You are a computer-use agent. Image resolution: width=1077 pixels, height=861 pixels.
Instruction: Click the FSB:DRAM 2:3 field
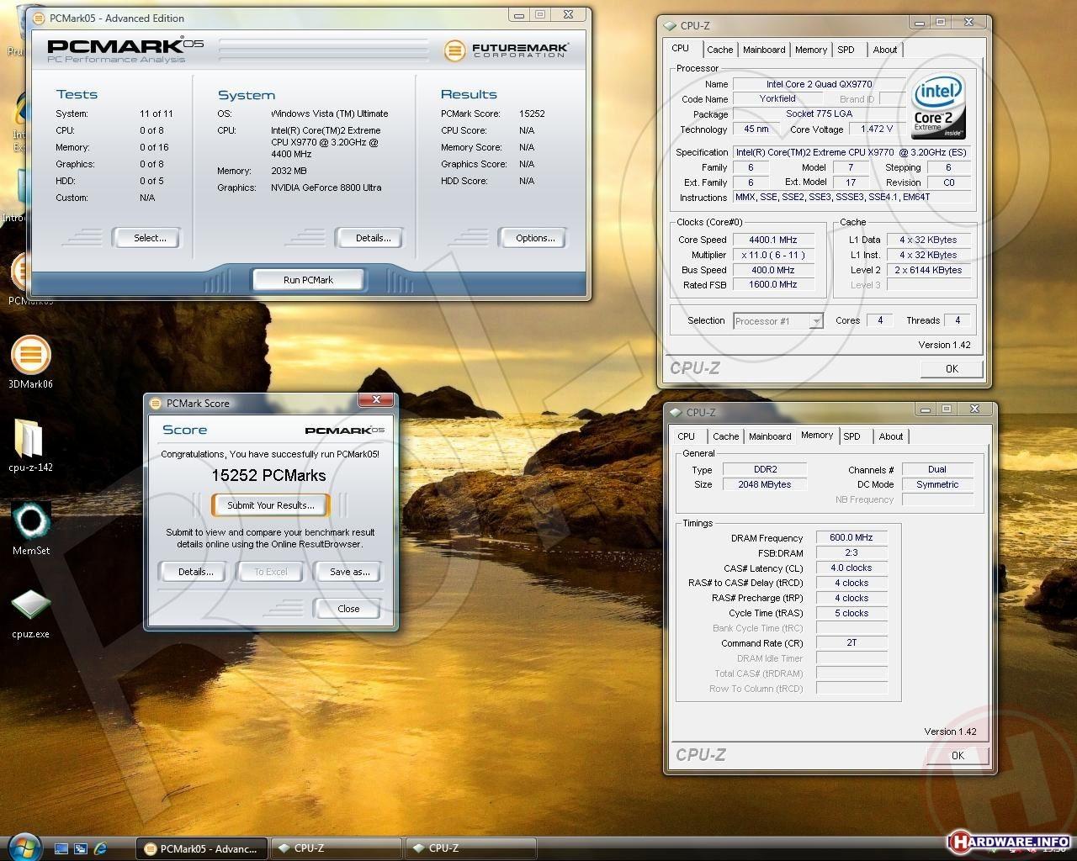coord(851,552)
